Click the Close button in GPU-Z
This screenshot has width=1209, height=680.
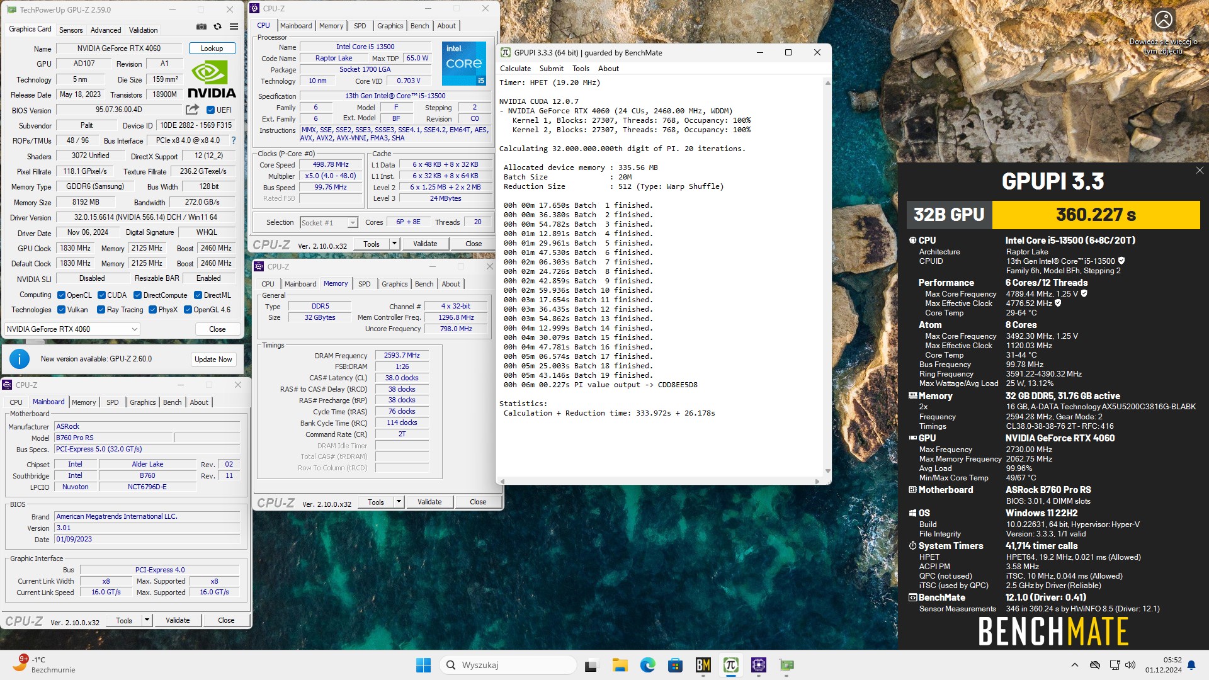click(217, 329)
